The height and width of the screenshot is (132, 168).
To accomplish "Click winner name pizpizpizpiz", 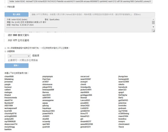I will [48, 77].
